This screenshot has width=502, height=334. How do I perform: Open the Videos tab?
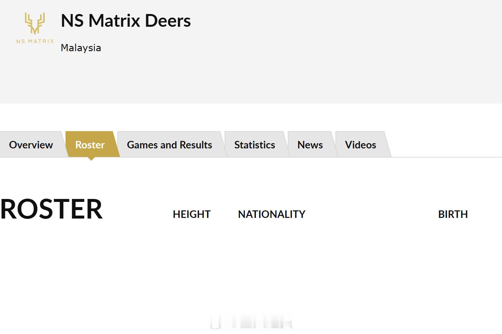[361, 144]
